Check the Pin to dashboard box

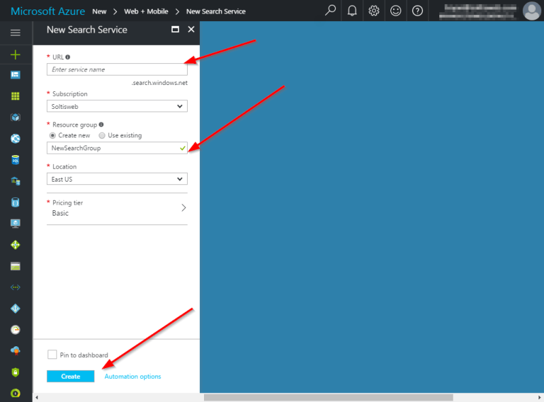[52, 354]
